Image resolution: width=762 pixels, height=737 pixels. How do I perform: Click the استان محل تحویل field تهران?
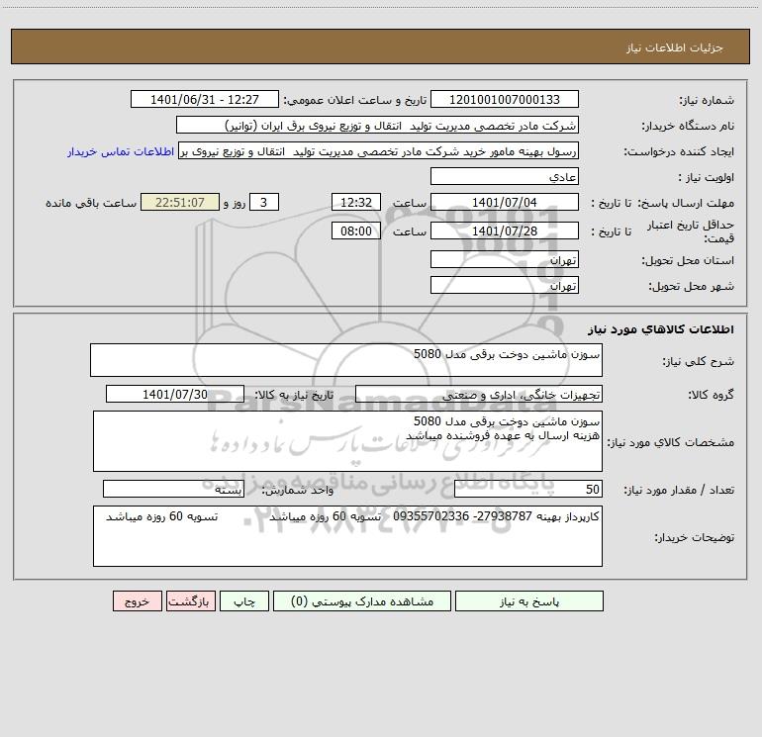coord(505,259)
